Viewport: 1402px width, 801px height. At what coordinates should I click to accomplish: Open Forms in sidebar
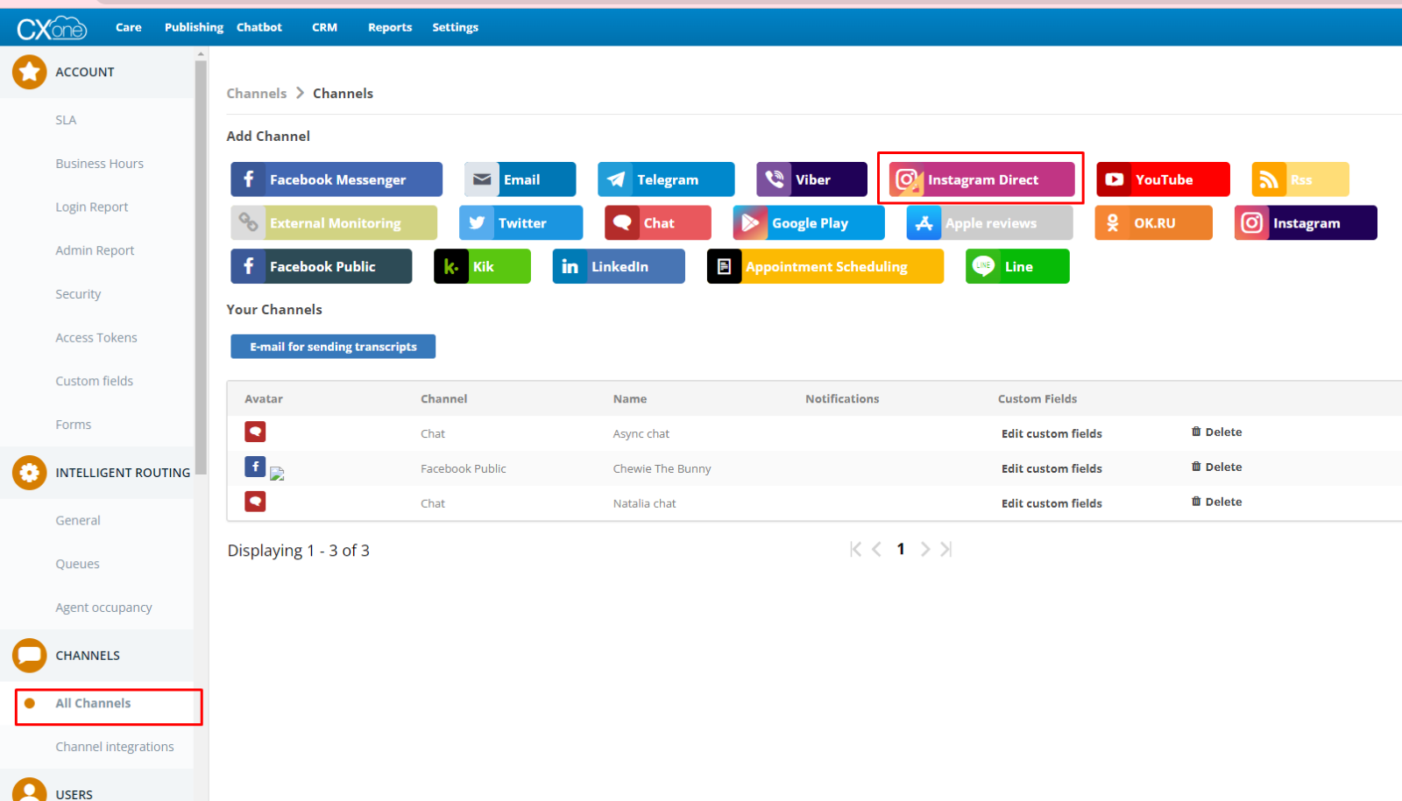pyautogui.click(x=73, y=425)
